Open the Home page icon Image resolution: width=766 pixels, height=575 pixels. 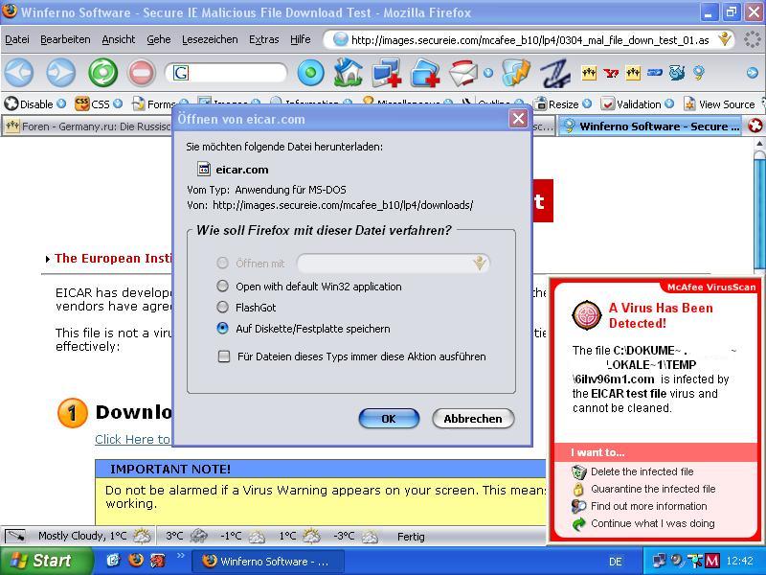(348, 73)
